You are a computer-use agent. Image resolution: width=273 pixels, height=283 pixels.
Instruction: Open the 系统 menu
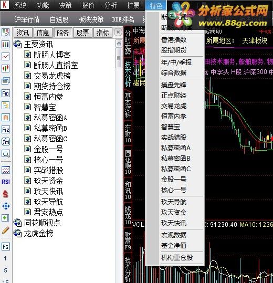click(x=20, y=5)
